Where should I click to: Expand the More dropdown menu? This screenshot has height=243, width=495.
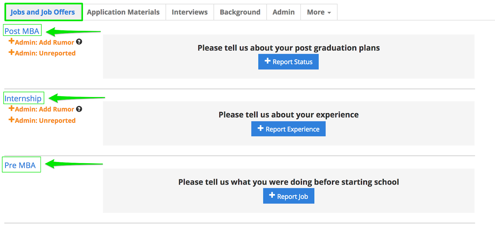tap(319, 12)
